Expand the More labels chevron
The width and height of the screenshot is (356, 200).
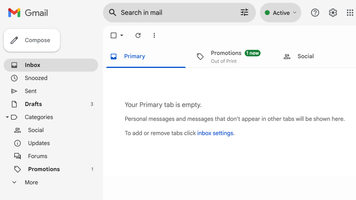[x=14, y=182]
